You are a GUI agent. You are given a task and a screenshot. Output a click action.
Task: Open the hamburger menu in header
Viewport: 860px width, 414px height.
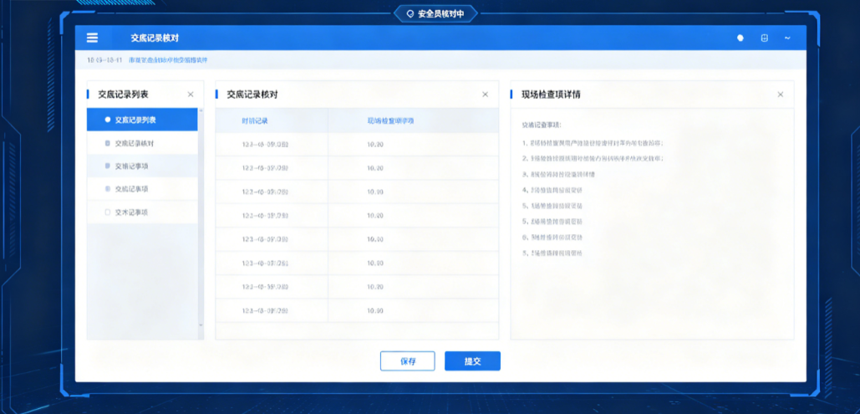coord(92,38)
